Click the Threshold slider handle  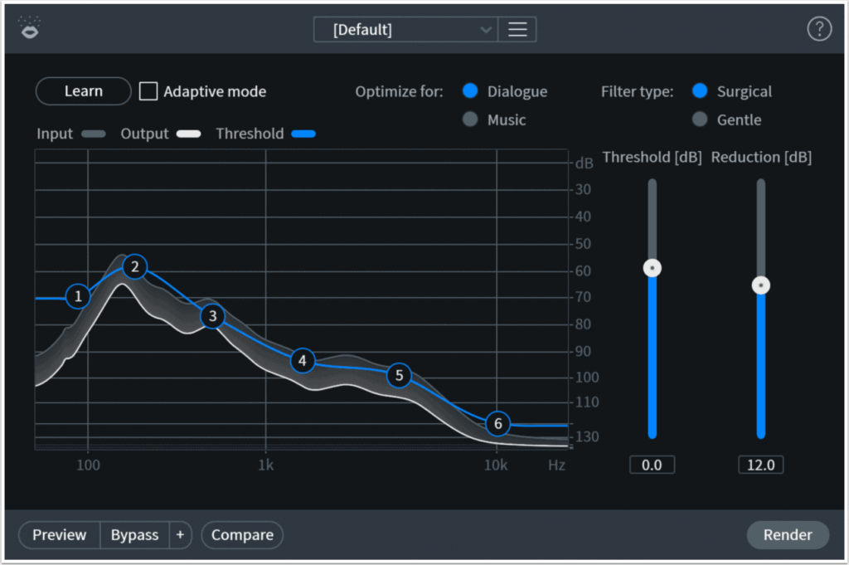(653, 268)
